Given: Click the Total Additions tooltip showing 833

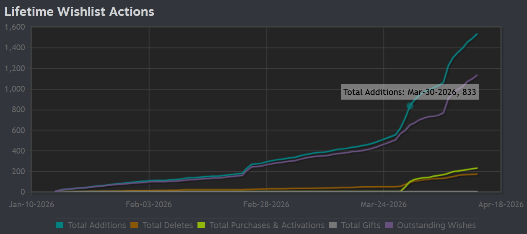Looking at the screenshot, I should tap(410, 93).
